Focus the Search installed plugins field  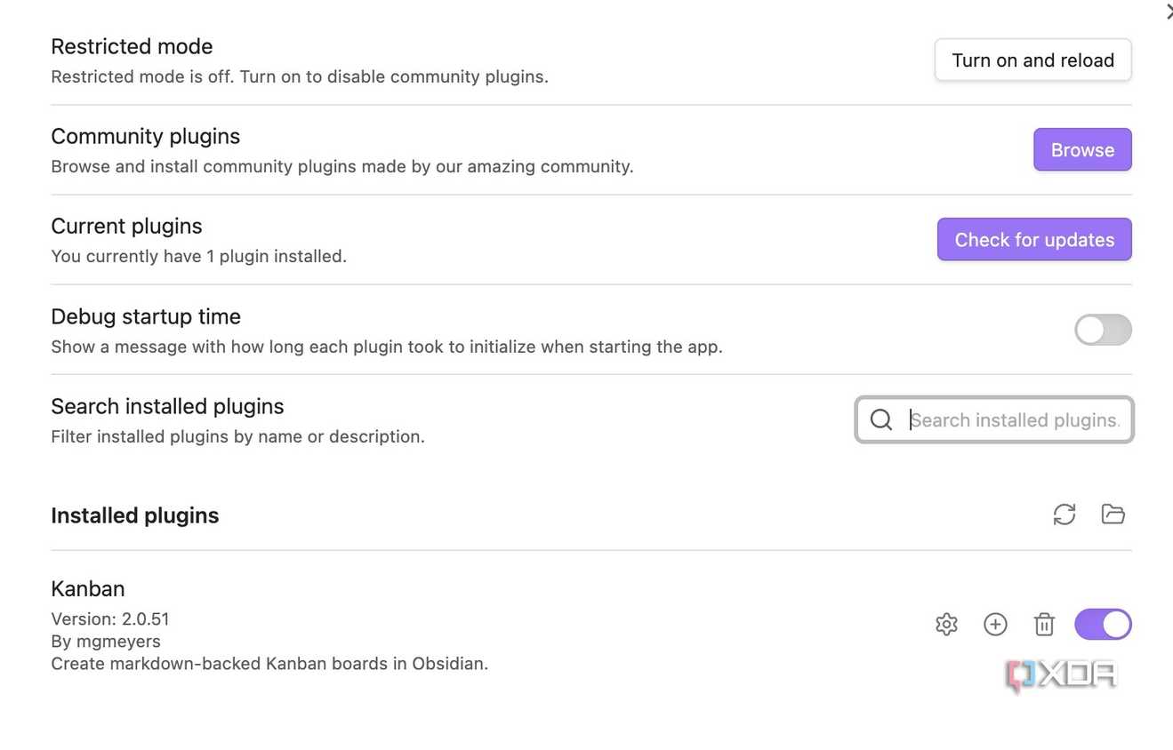point(993,419)
